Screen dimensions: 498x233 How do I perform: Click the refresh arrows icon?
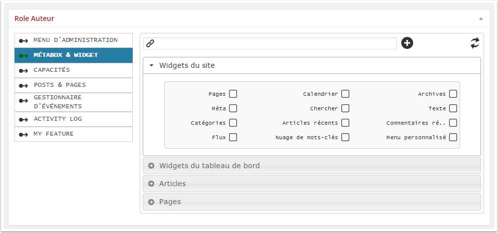475,43
